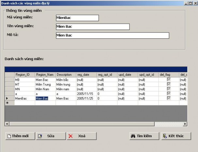Image resolution: width=198 pixels, height=152 pixels.
Task: Select the Miền Trung name cell
Action: pyautogui.click(x=45, y=84)
